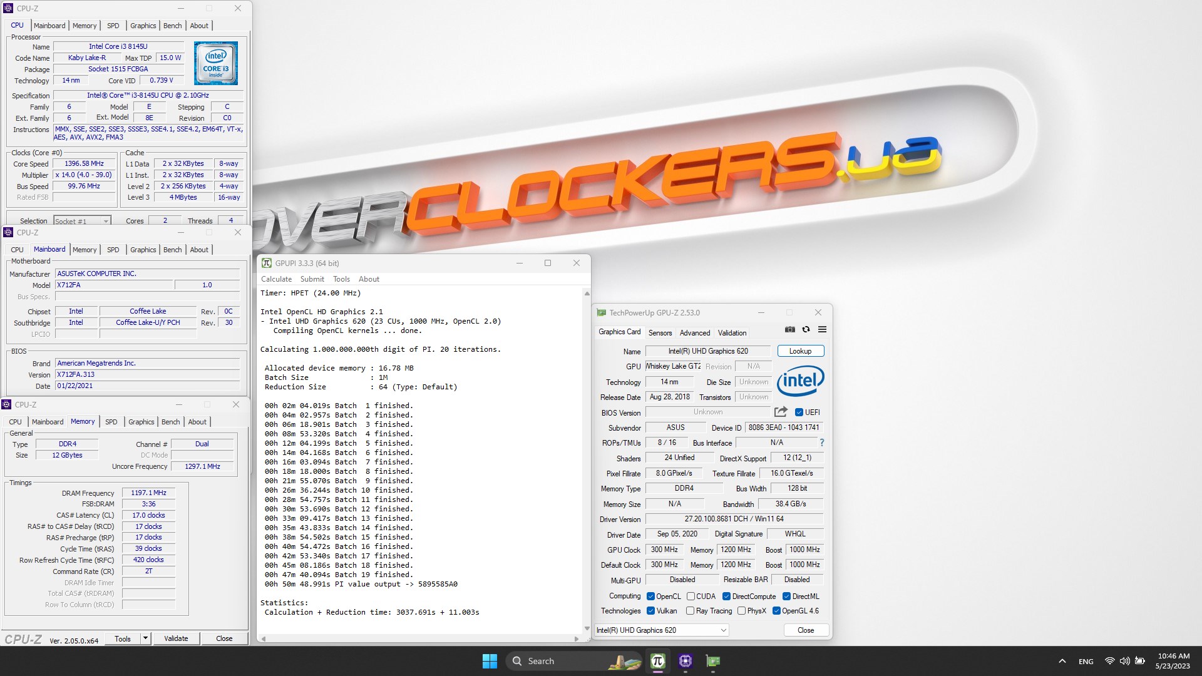
Task: Toggle Vulkan checkbox
Action: click(x=650, y=611)
